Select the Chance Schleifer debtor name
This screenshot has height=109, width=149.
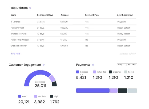coord(19,46)
